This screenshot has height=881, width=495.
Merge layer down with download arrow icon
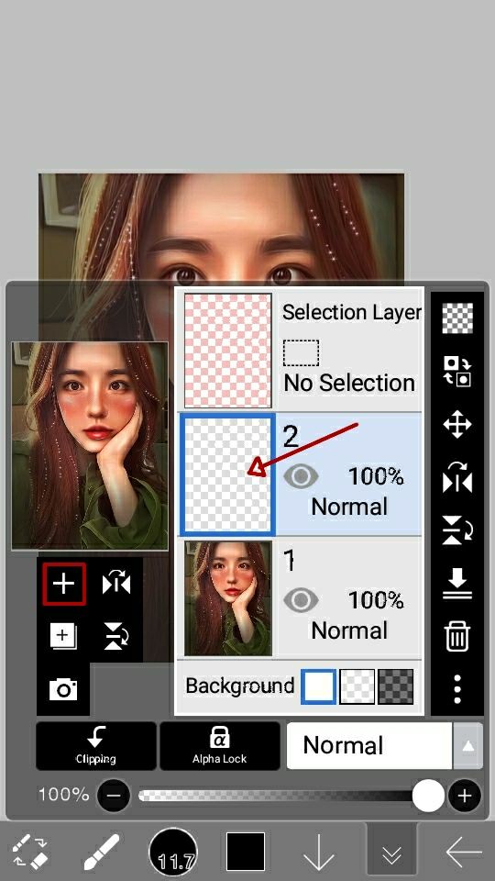pos(457,584)
